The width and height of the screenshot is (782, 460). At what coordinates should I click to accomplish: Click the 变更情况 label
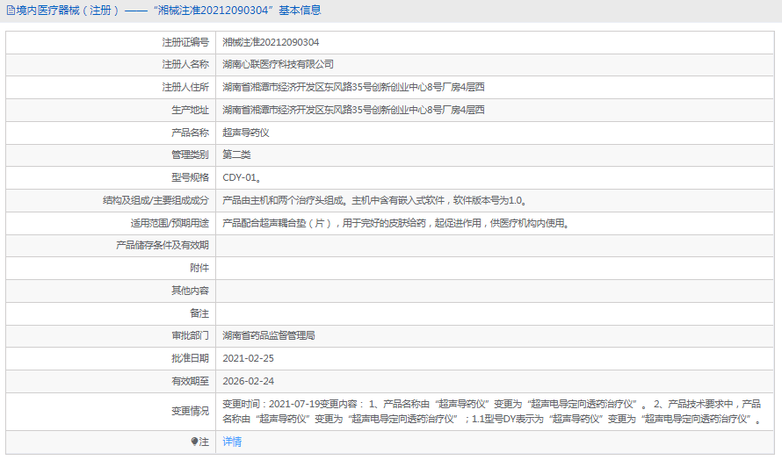190,411
